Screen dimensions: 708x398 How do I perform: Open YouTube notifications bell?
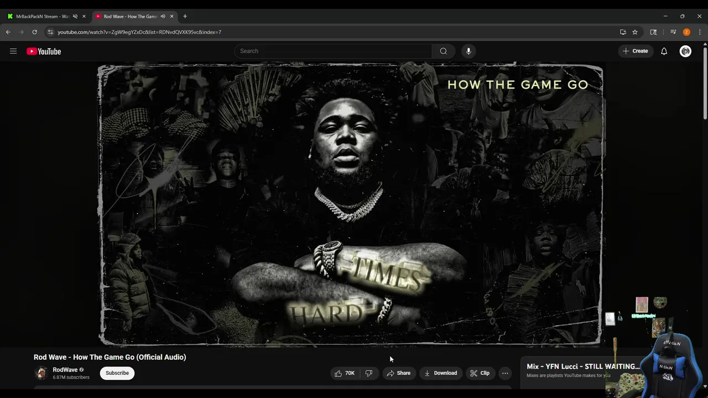point(664,51)
